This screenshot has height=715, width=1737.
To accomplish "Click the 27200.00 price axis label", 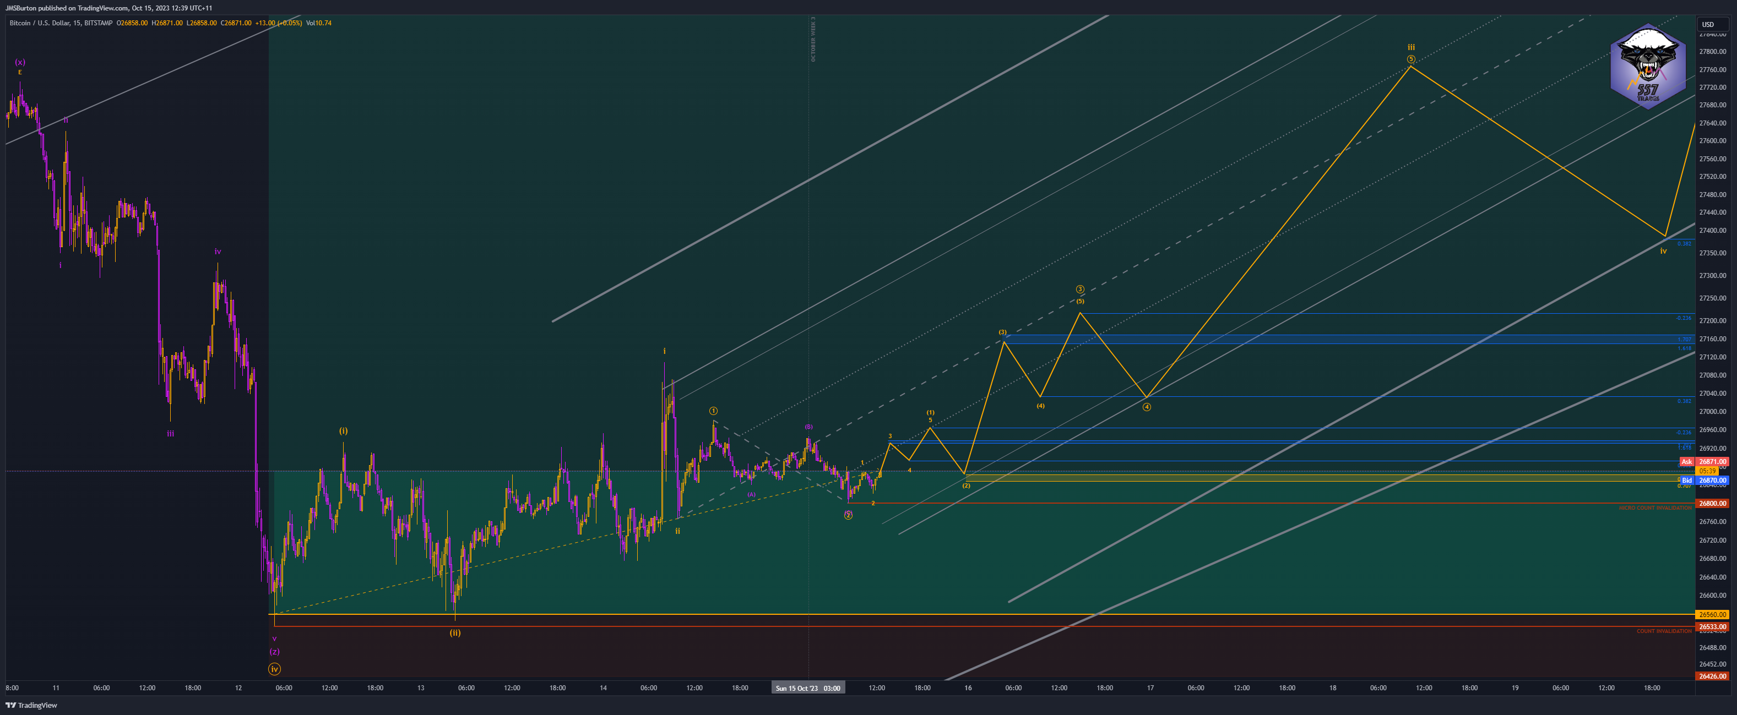I will tap(1713, 321).
